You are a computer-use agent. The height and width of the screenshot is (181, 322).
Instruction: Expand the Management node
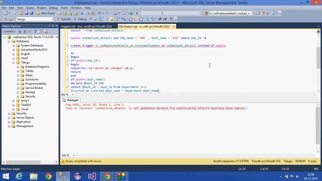tap(9, 126)
